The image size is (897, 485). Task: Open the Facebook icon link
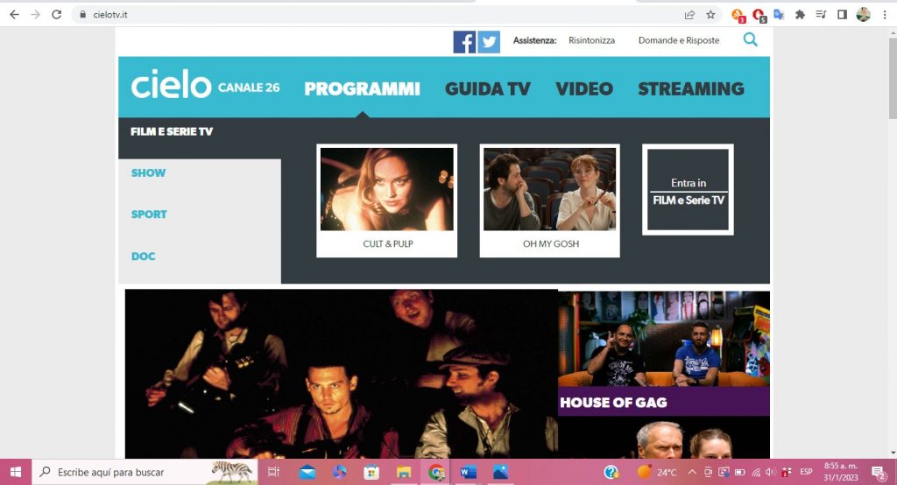[464, 41]
